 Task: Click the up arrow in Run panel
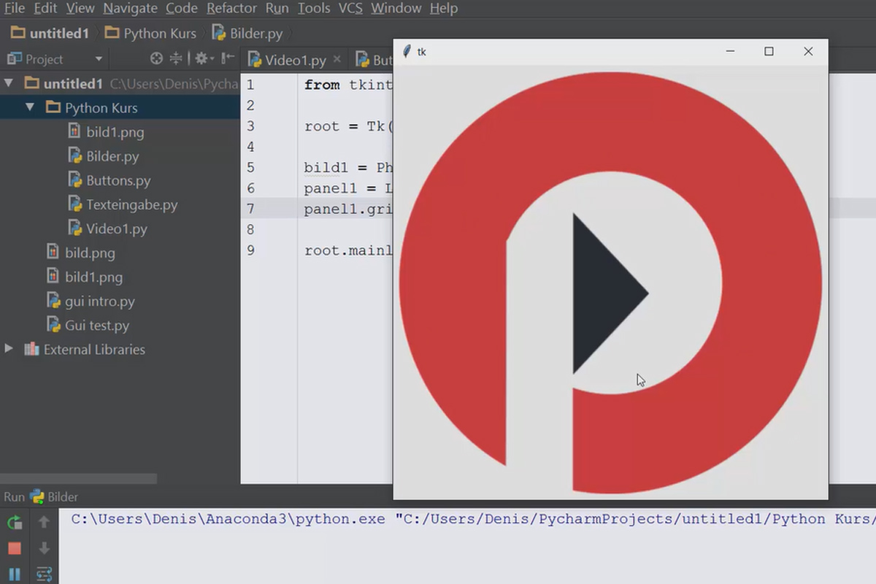44,522
